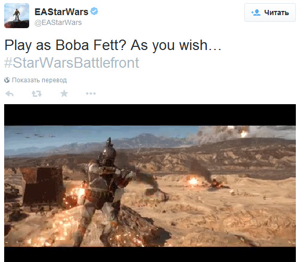The width and height of the screenshot is (299, 262).
Task: Click the add-person icon in Читать button
Action: 256,13
